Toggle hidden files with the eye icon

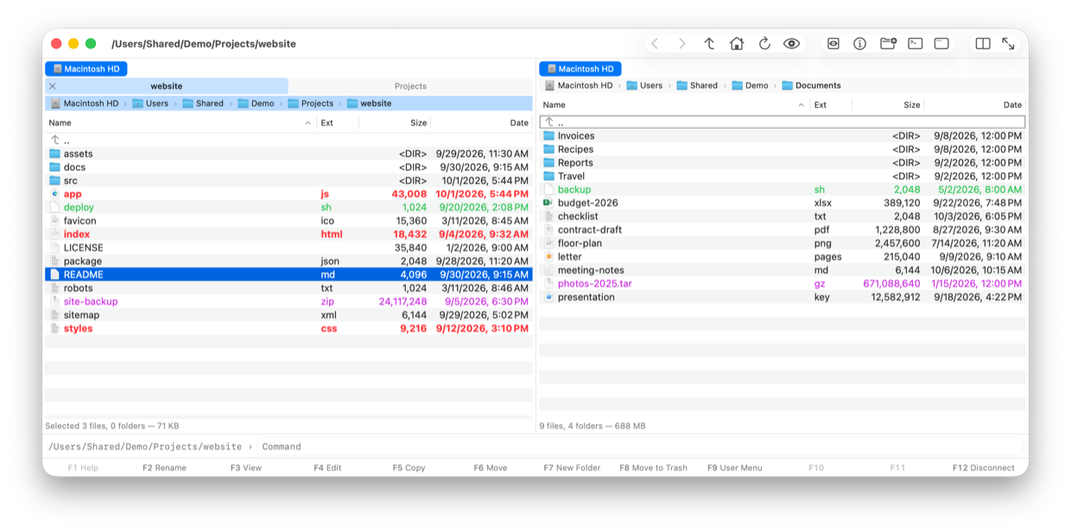[x=791, y=43]
